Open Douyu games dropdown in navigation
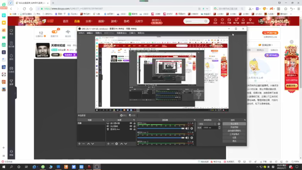 click(114, 21)
